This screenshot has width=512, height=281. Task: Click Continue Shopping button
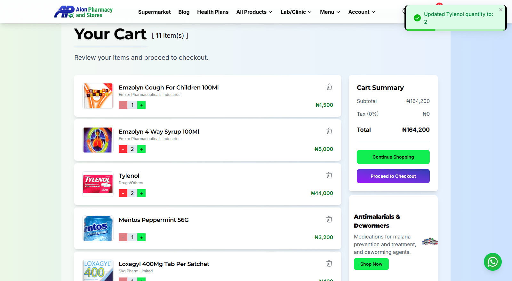pyautogui.click(x=393, y=157)
